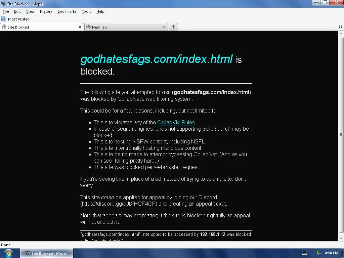Click the scrollbar up arrow
The image size is (344, 258).
(x=341, y=34)
